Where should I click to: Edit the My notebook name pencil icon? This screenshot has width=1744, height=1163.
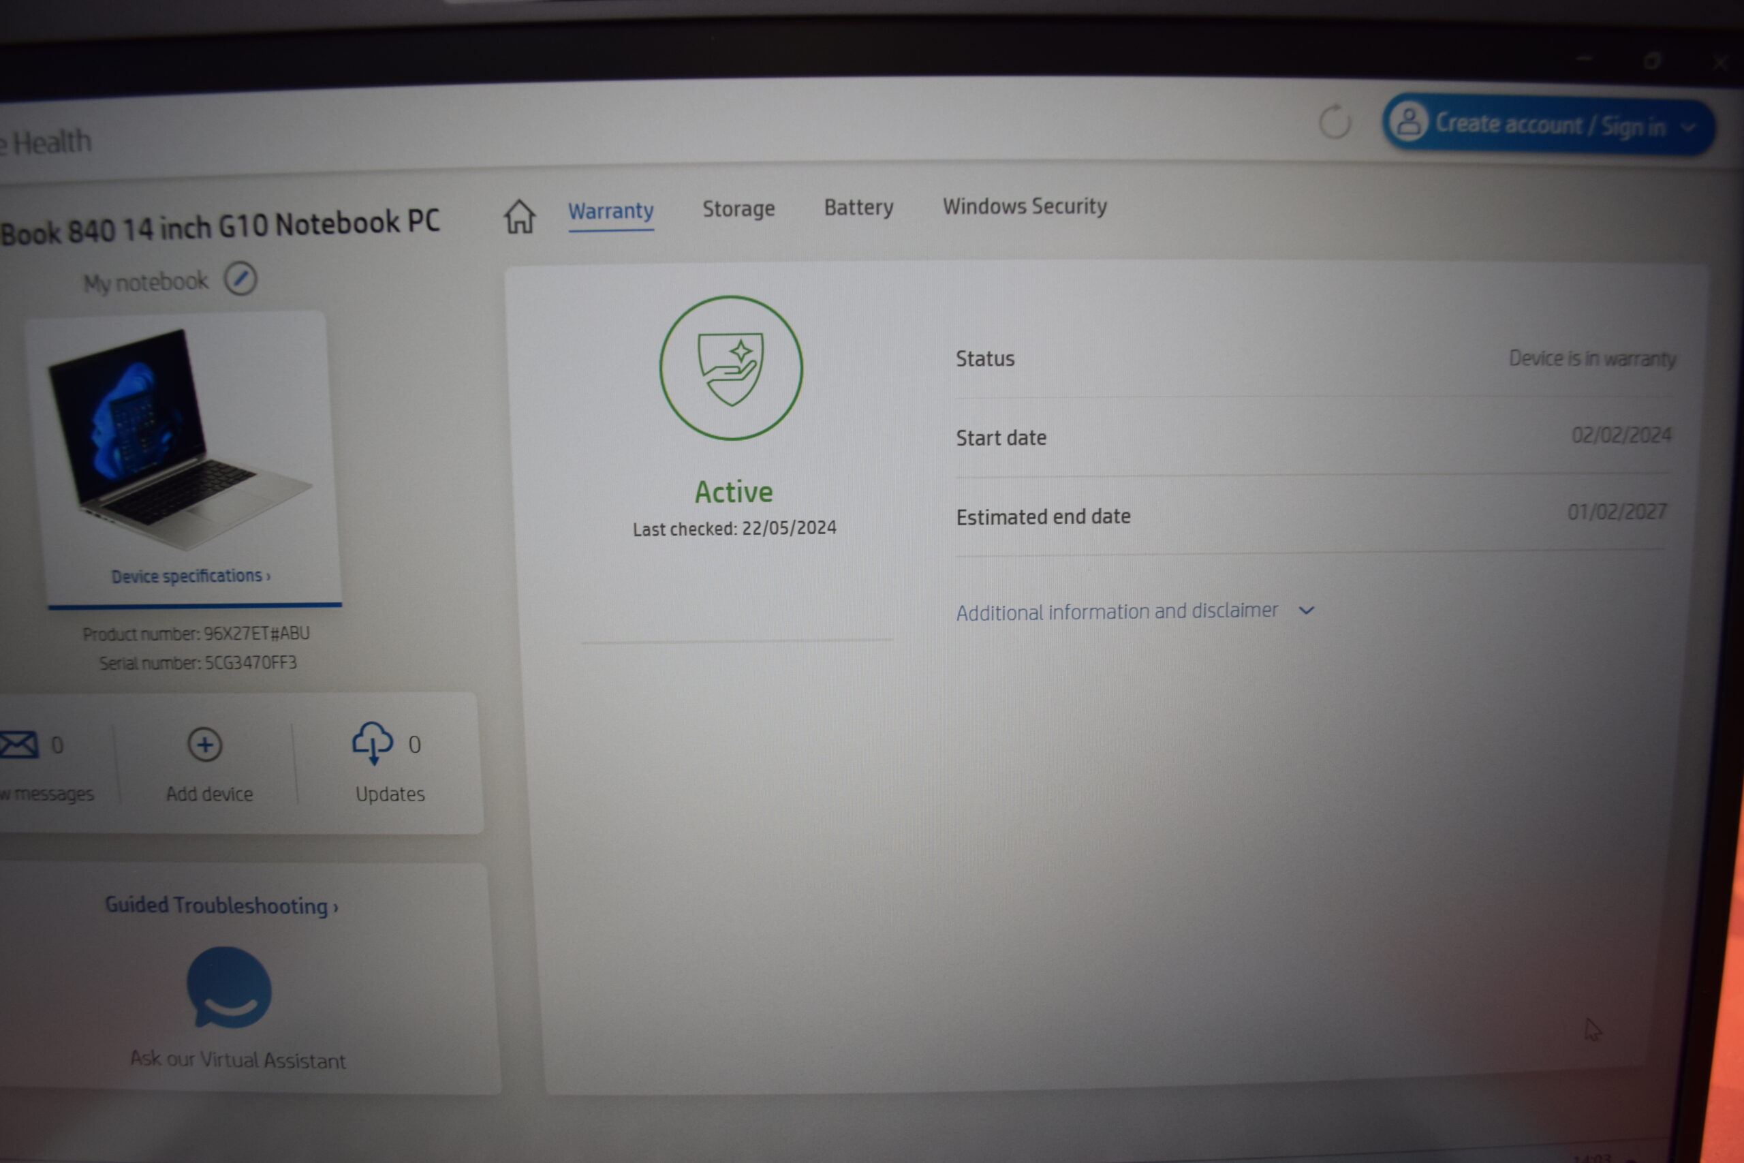(241, 279)
